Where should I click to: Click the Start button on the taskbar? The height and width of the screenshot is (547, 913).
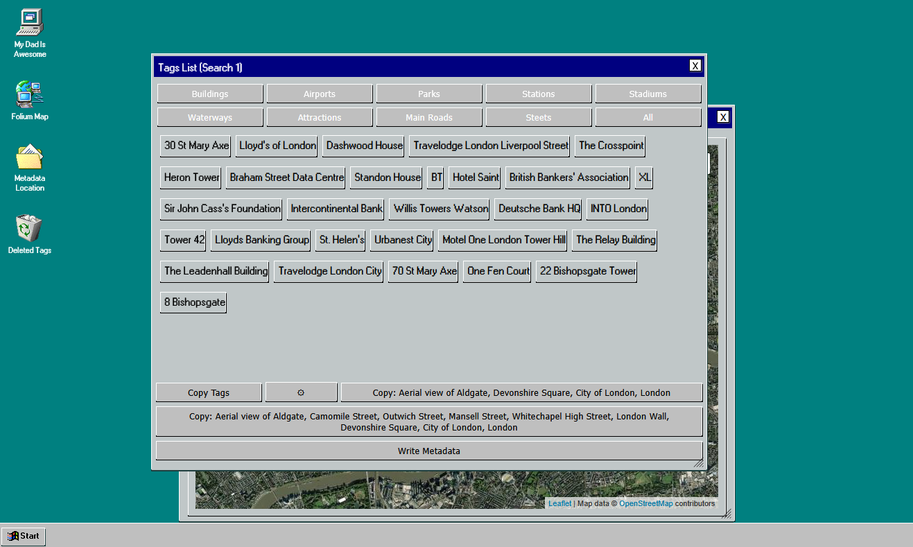24,536
